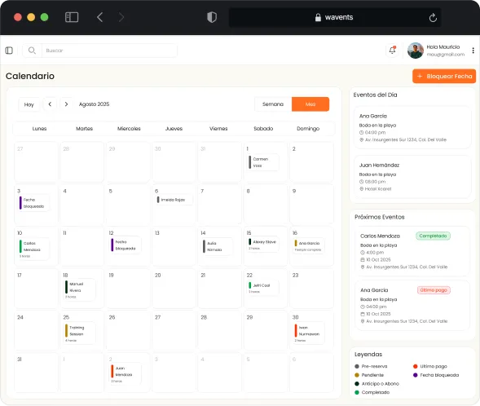Switch to Semana view

(x=273, y=104)
